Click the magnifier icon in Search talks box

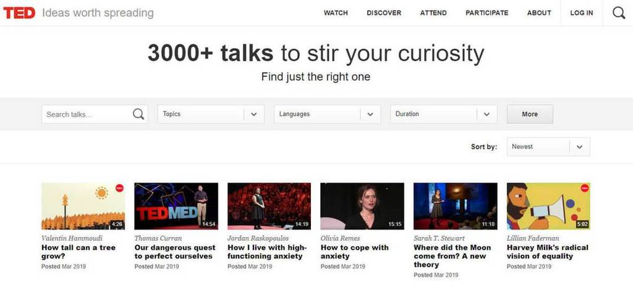coord(138,114)
